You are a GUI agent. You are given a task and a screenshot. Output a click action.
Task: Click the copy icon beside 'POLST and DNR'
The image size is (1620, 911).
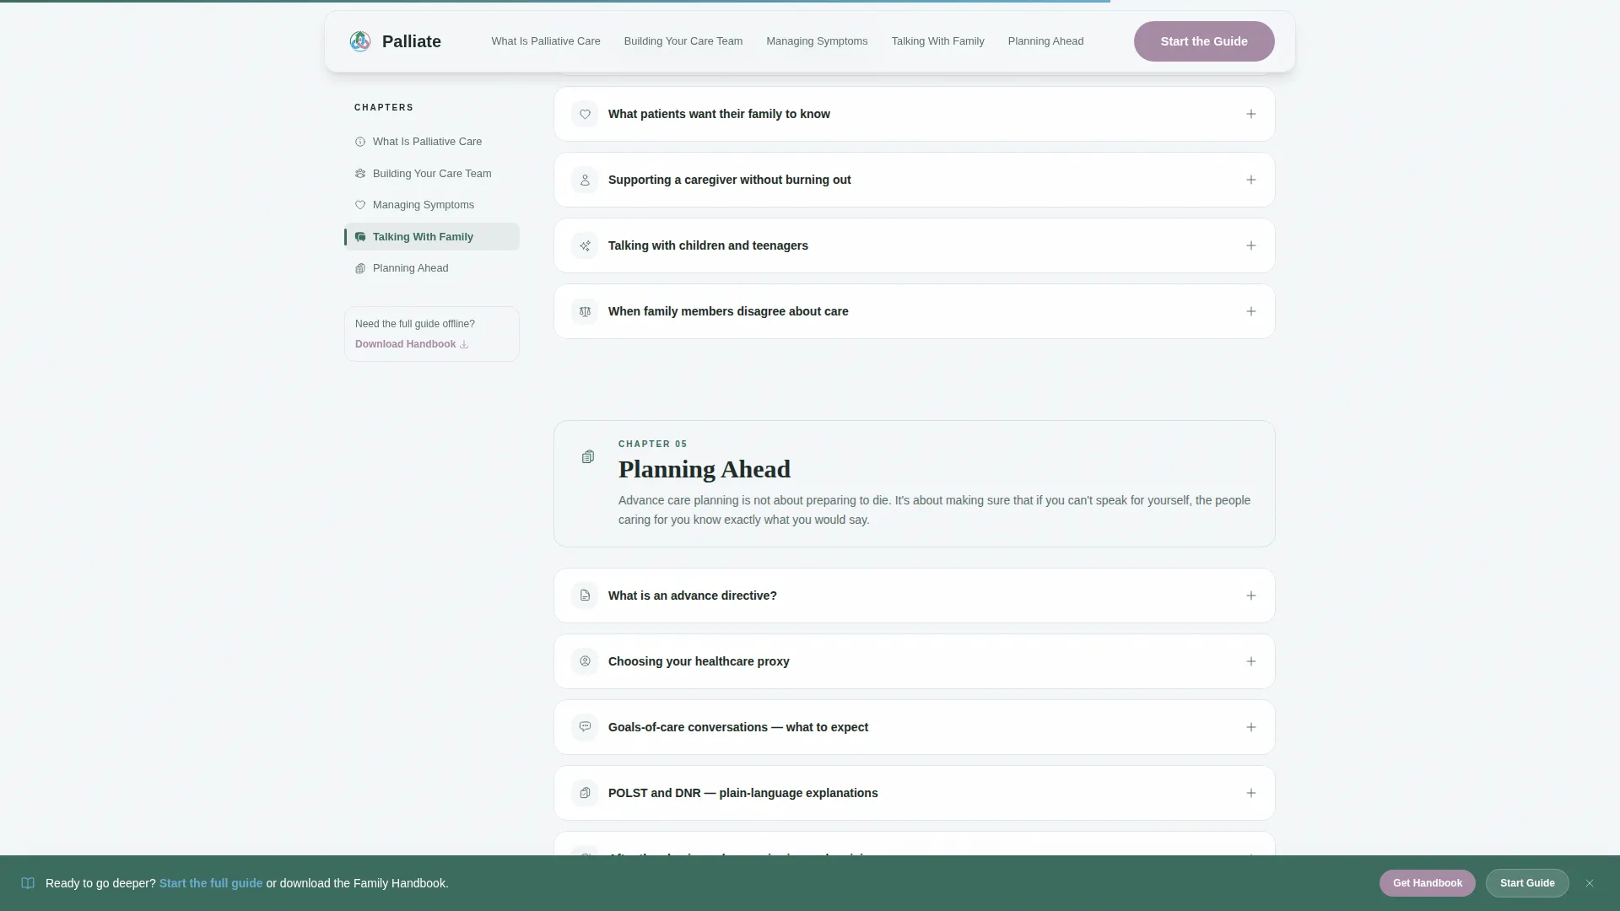pyautogui.click(x=585, y=793)
